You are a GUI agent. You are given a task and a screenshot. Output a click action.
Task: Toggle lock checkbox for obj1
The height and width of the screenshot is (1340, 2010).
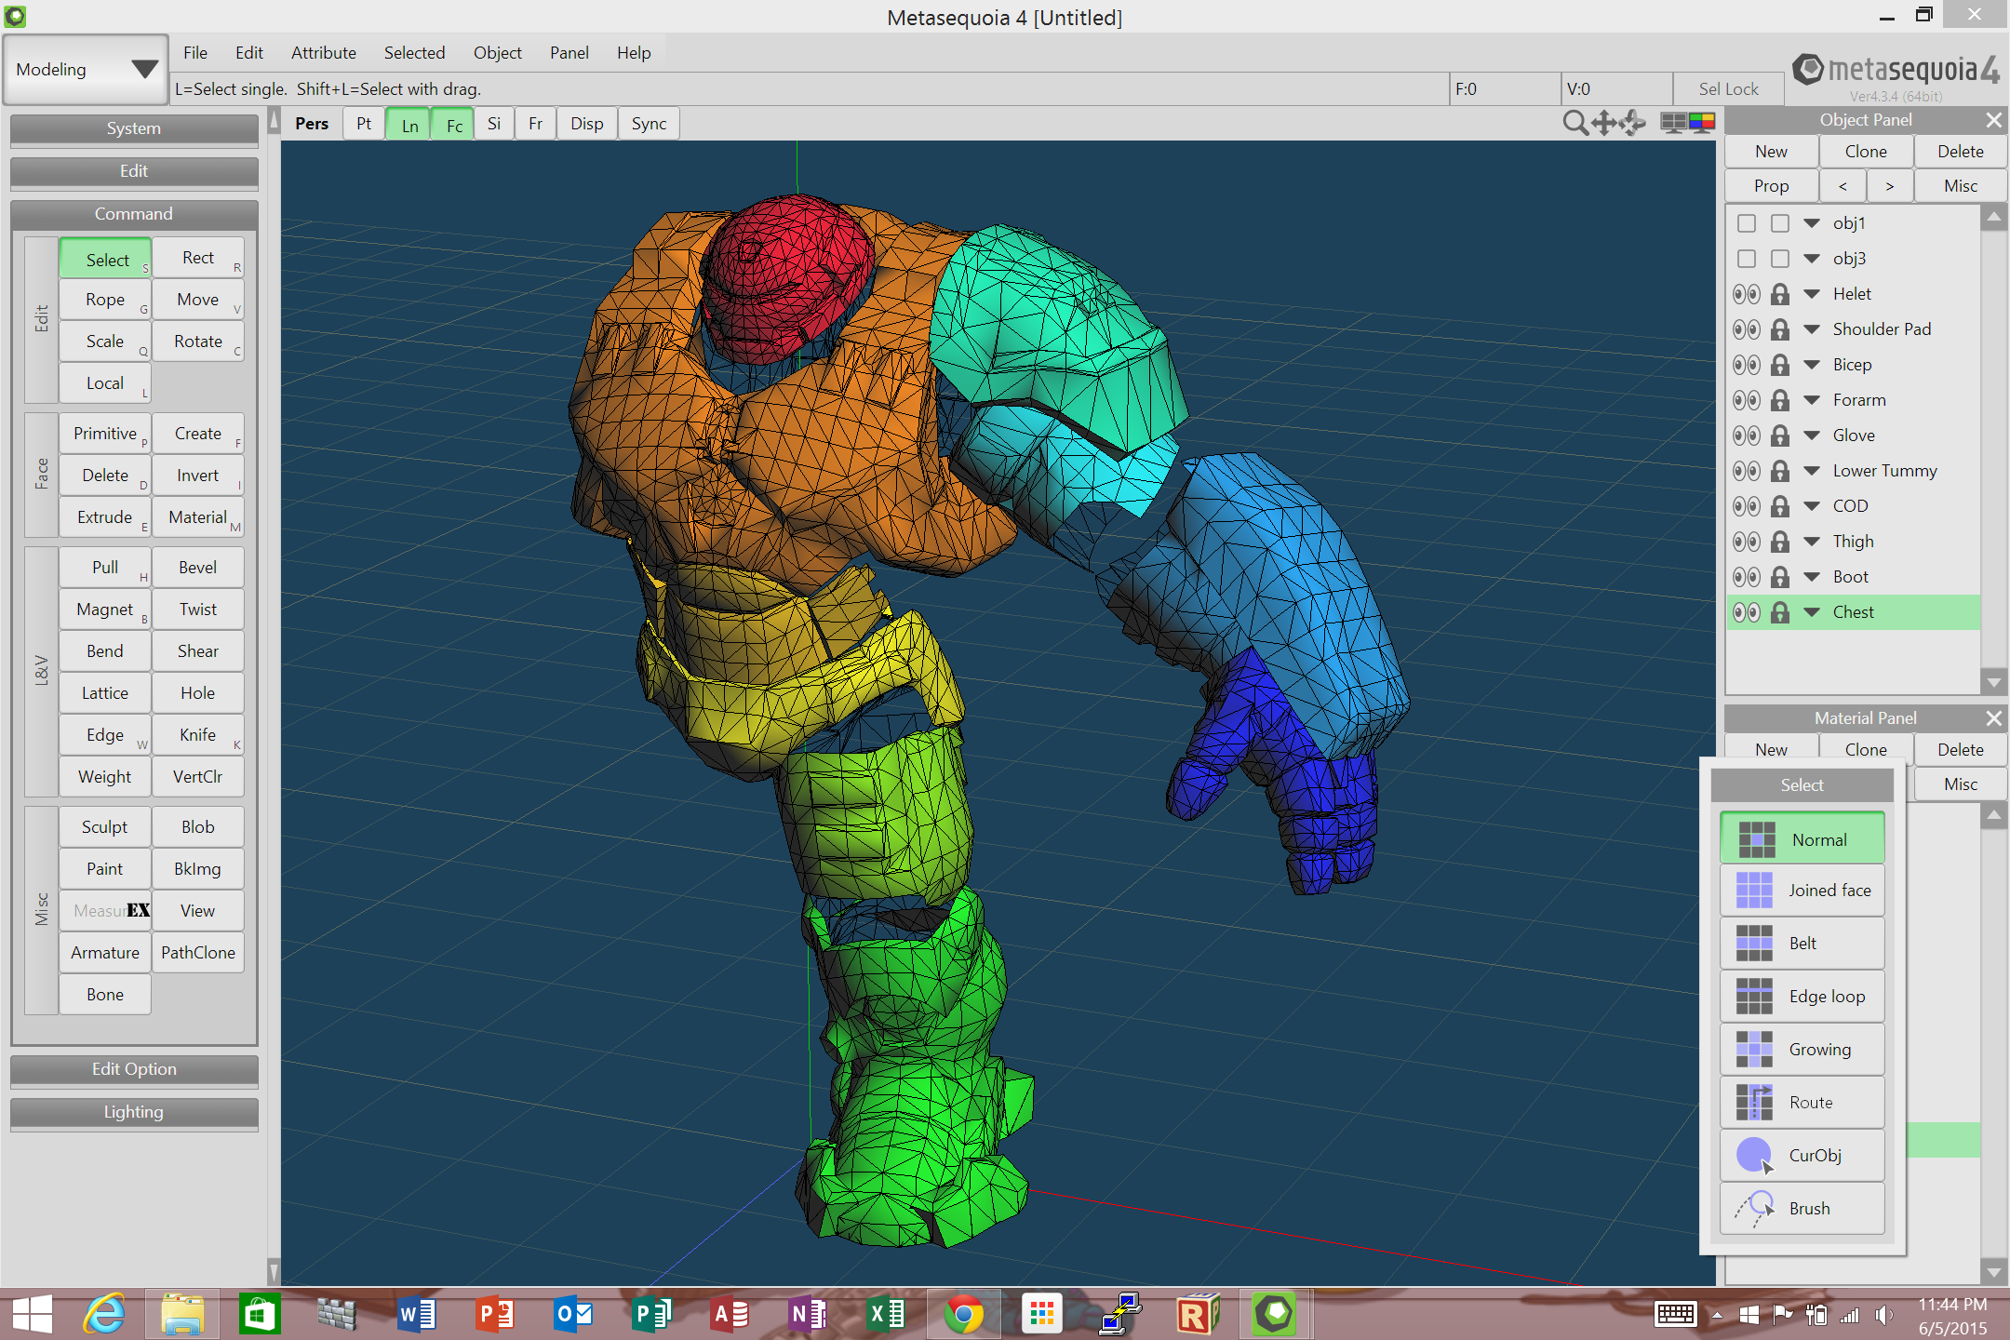[1780, 223]
